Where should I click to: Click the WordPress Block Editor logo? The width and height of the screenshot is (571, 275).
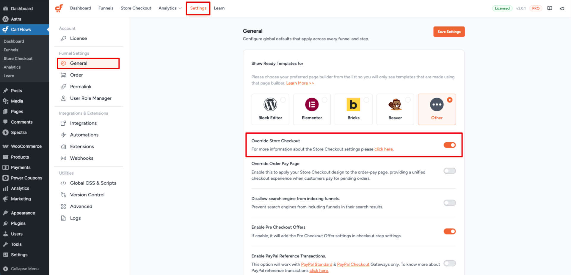[270, 105]
